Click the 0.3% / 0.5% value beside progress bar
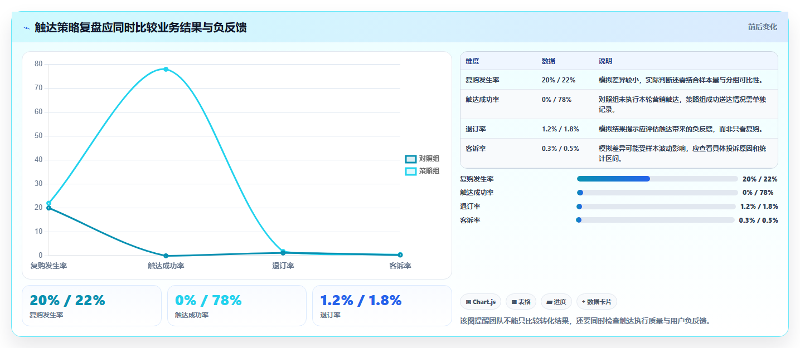 point(758,220)
